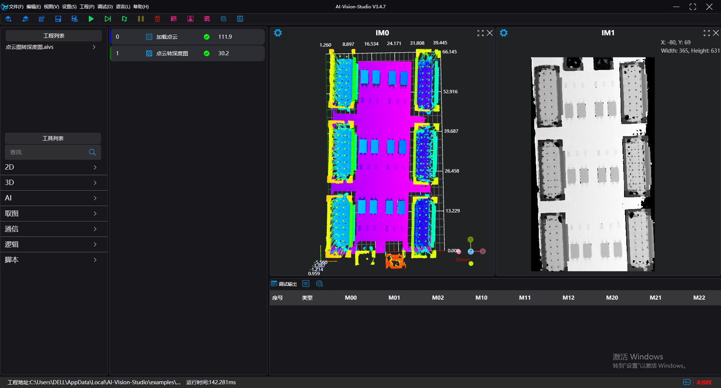721x388 pixels.
Task: Close the IM1 view panel
Action: (716, 33)
